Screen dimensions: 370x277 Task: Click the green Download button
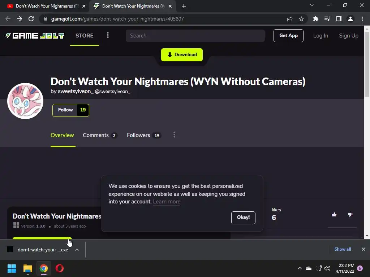tap(182, 55)
